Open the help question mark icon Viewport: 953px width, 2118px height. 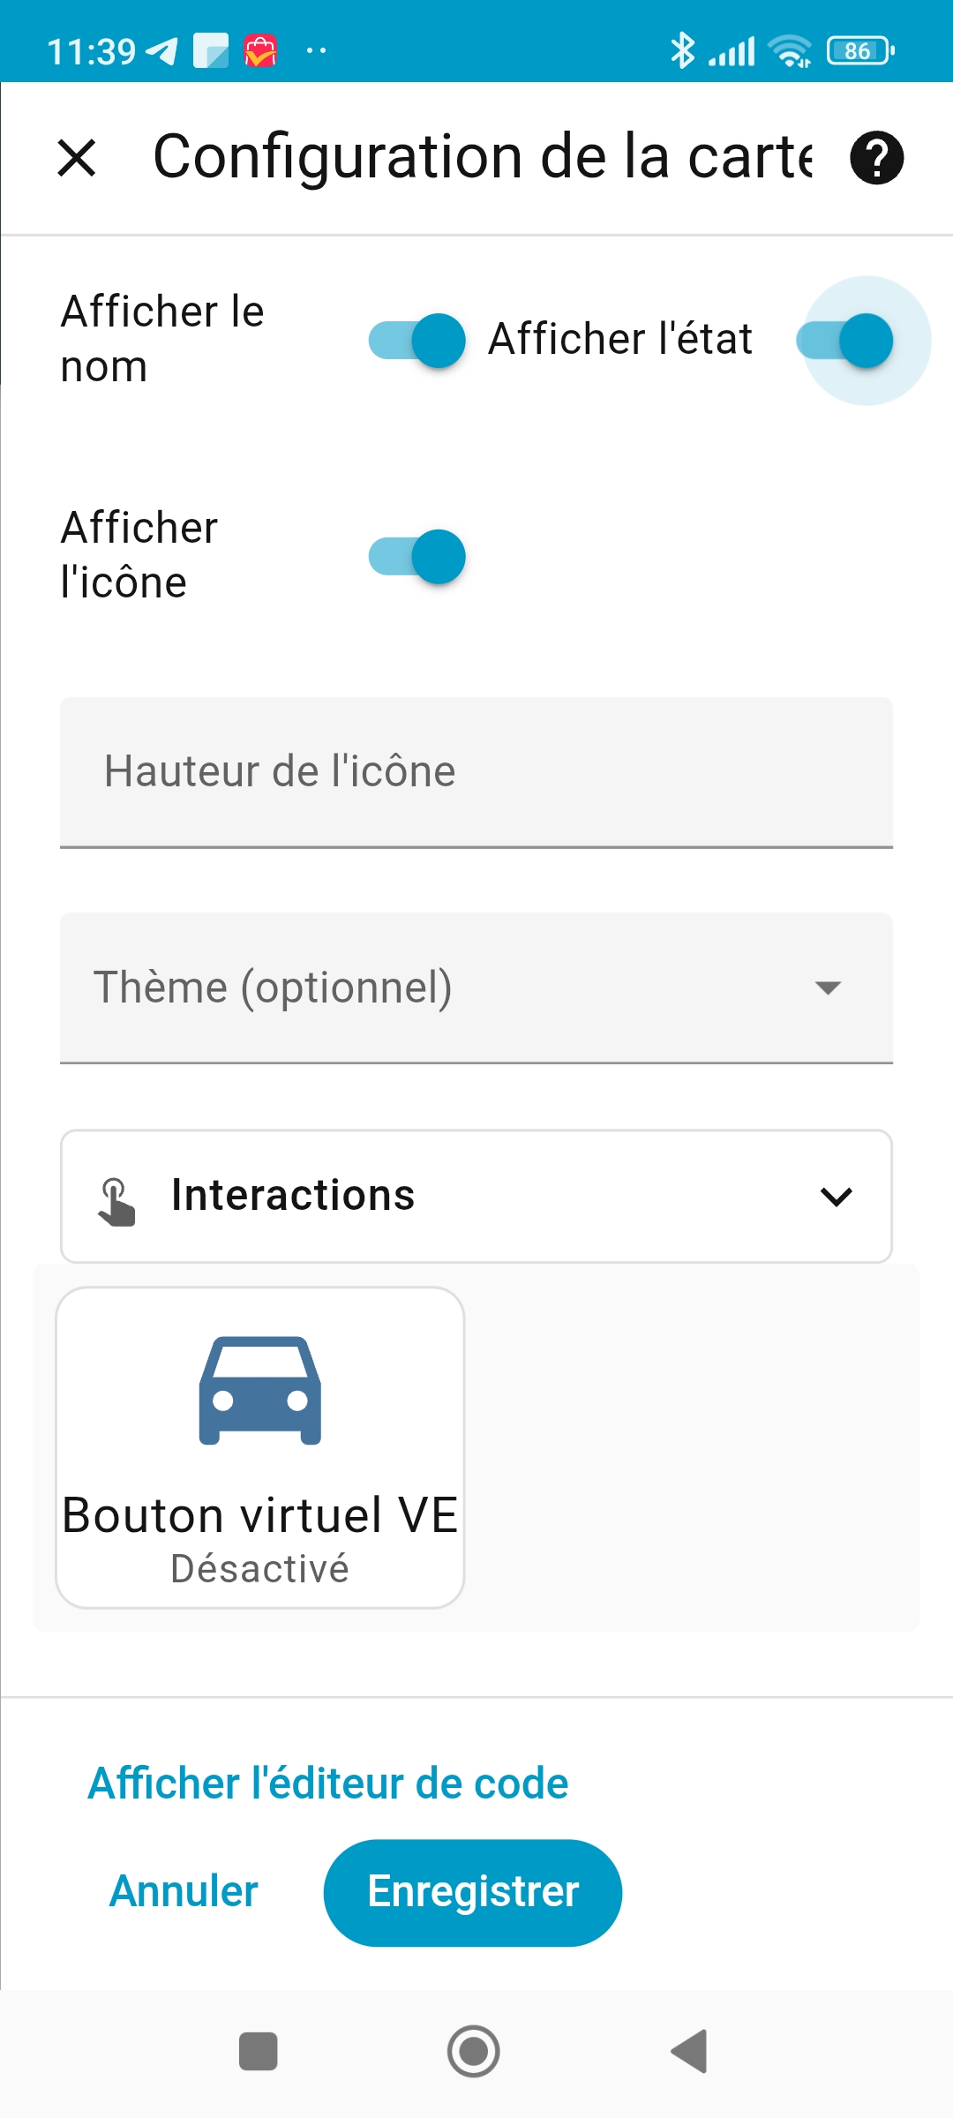(x=876, y=159)
